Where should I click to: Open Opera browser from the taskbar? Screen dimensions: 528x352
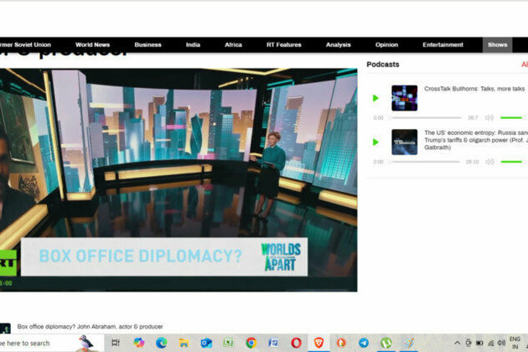click(296, 343)
